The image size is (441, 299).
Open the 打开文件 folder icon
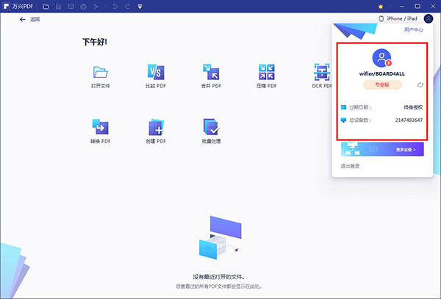tap(101, 72)
